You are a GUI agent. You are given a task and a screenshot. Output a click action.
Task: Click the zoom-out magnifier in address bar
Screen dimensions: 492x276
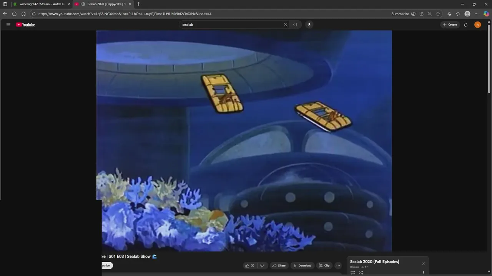[x=429, y=14]
